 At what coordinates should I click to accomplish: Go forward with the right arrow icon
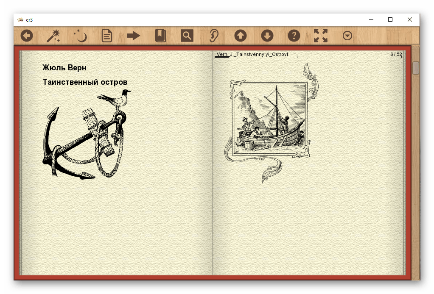tap(133, 36)
